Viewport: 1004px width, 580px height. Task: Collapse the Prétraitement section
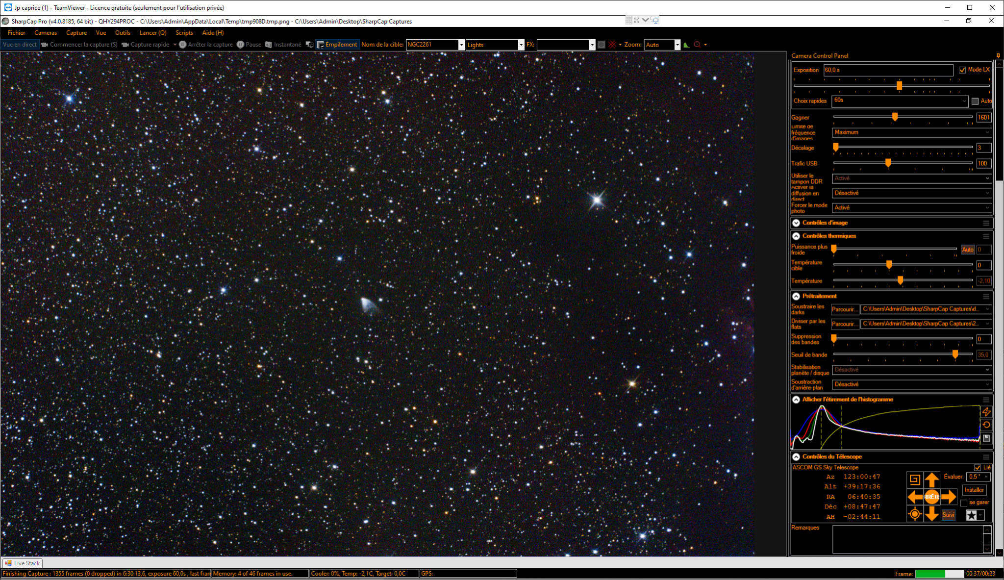pos(796,297)
